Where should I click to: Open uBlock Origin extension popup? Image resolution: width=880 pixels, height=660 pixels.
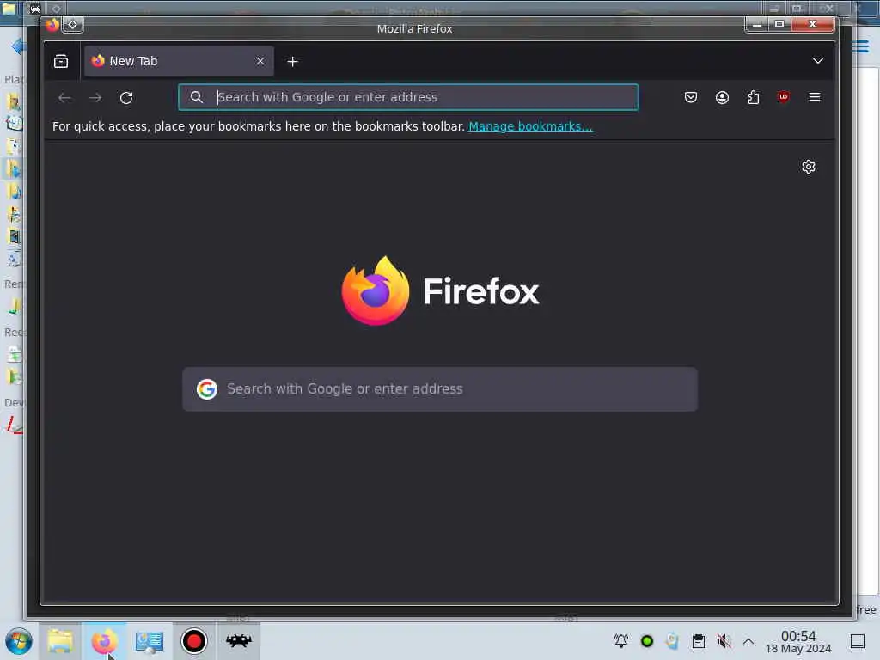click(784, 97)
